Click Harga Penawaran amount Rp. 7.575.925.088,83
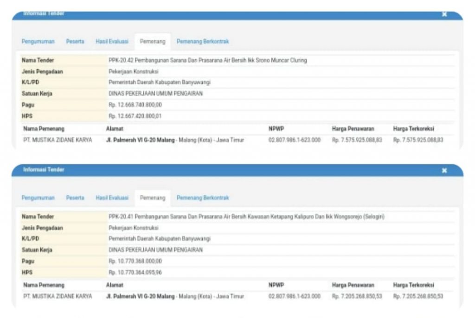Image resolution: width=475 pixels, height=318 pixels. [x=357, y=140]
